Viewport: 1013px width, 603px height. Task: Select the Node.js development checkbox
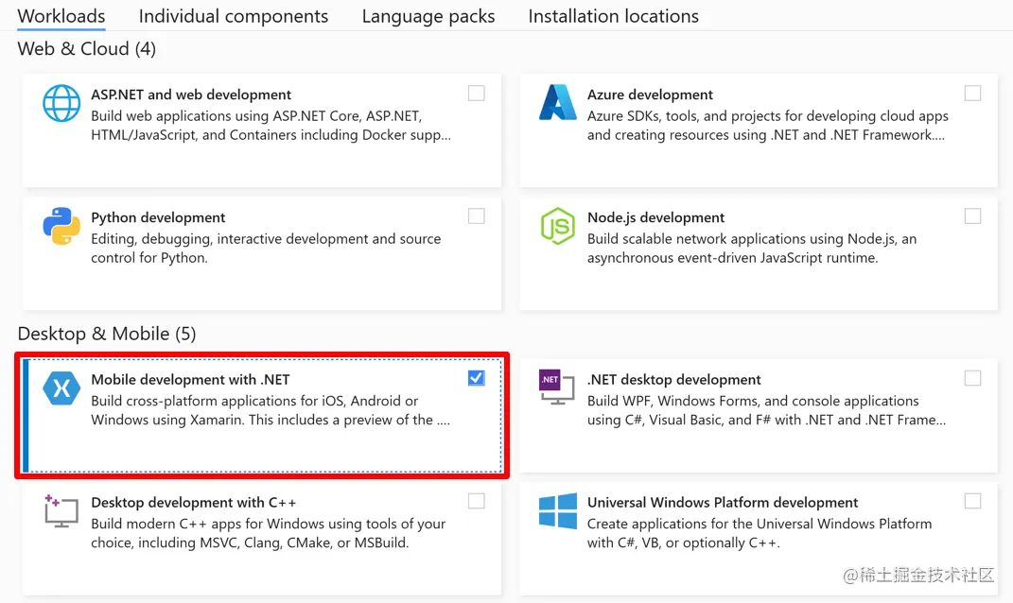coord(972,216)
